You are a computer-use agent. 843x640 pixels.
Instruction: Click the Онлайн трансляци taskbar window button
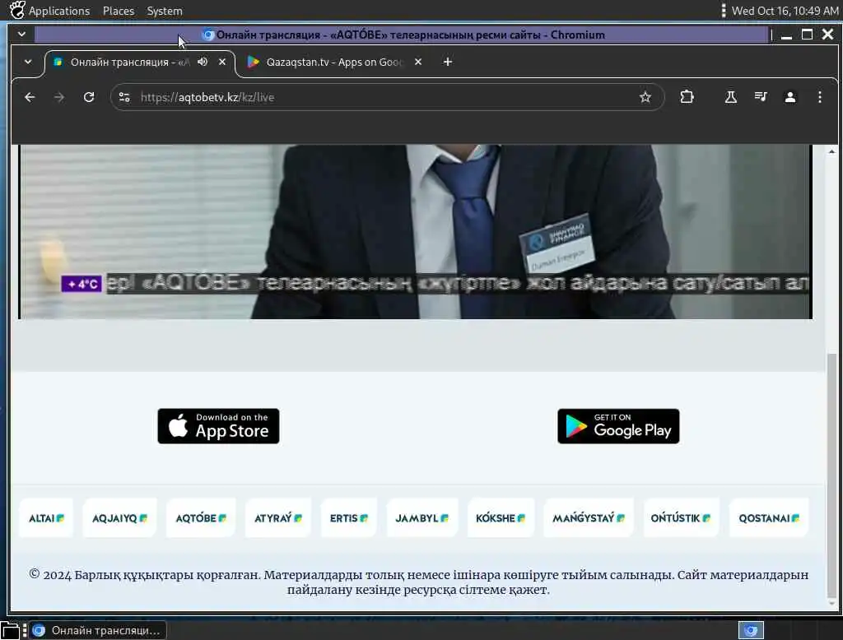coord(98,630)
